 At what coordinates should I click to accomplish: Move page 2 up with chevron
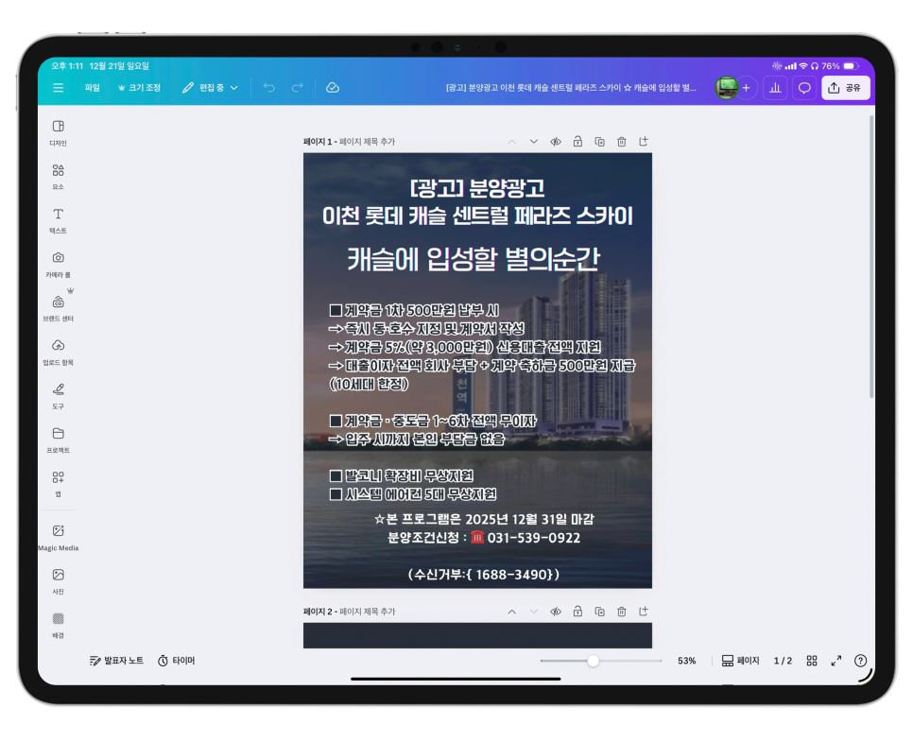point(512,612)
